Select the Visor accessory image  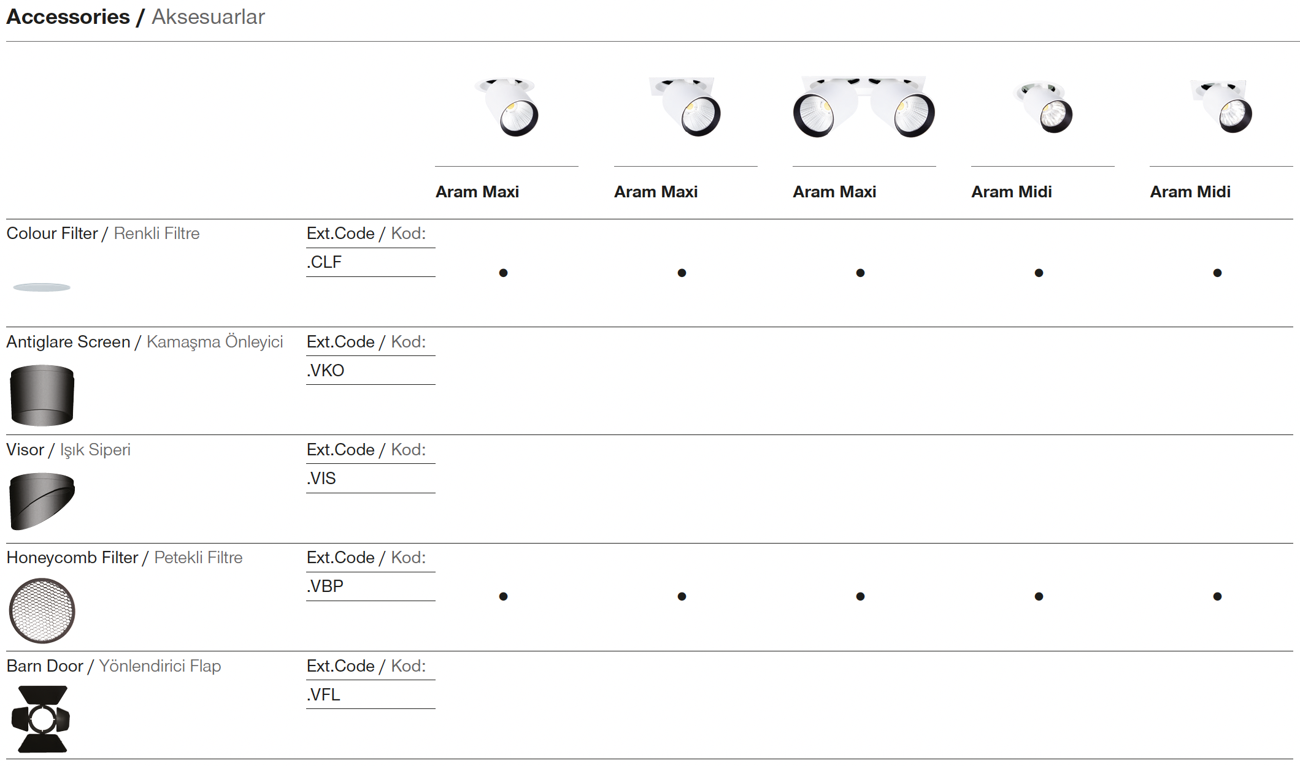(x=42, y=501)
